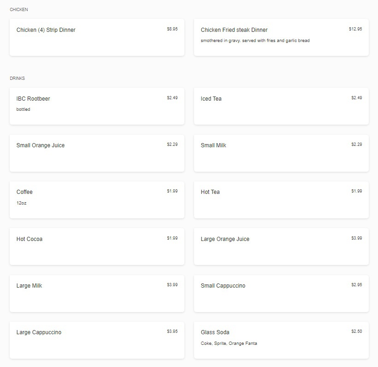378x367 pixels.
Task: Add Iced Tea from the drinks
Action: point(281,106)
